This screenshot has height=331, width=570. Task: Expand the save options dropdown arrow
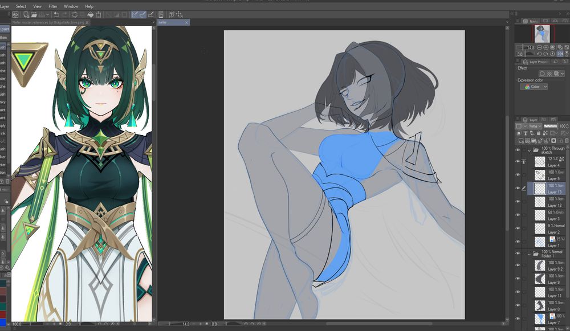48,15
